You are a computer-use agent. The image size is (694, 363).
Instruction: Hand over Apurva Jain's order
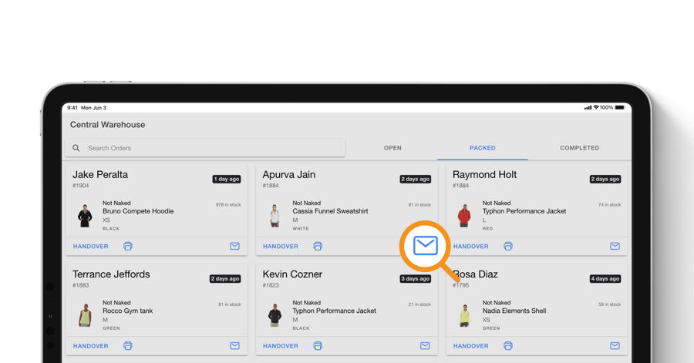click(x=281, y=247)
